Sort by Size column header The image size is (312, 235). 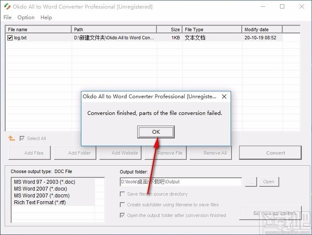(x=170, y=29)
